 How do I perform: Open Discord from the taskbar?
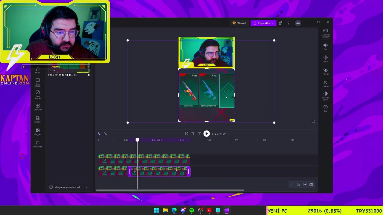point(183,211)
